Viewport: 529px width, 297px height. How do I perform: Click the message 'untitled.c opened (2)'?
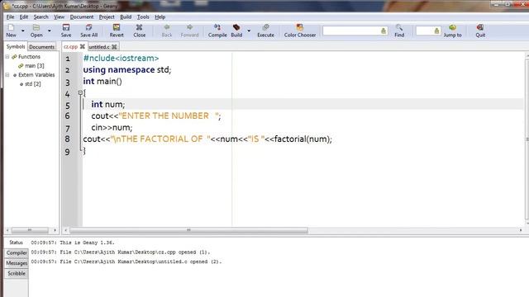(x=190, y=262)
